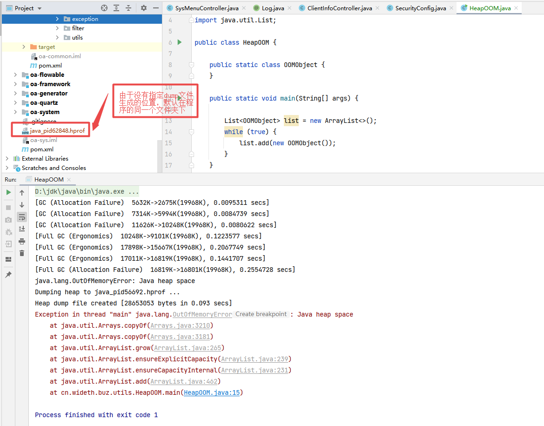544x426 pixels.
Task: Expand the target folder
Action: point(24,47)
